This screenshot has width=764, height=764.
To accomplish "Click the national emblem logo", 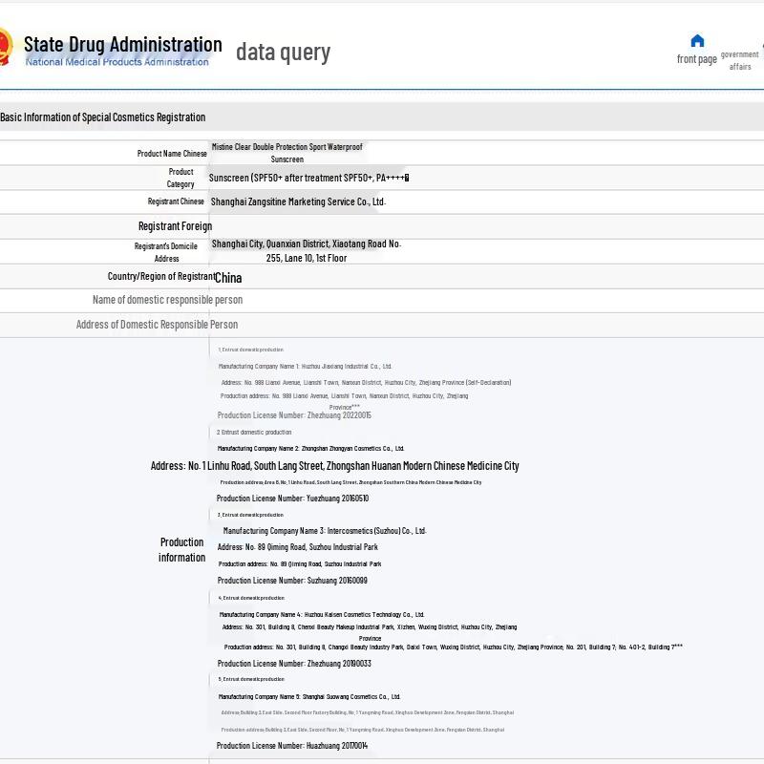I will pyautogui.click(x=5, y=46).
